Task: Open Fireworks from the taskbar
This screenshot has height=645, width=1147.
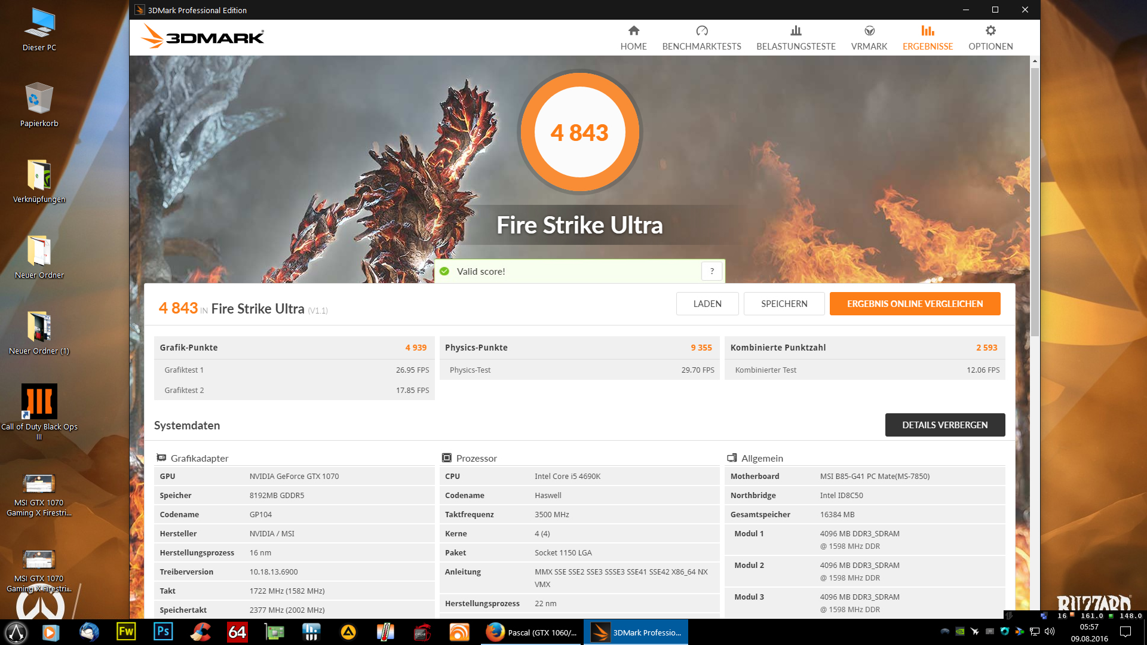Action: (x=126, y=632)
